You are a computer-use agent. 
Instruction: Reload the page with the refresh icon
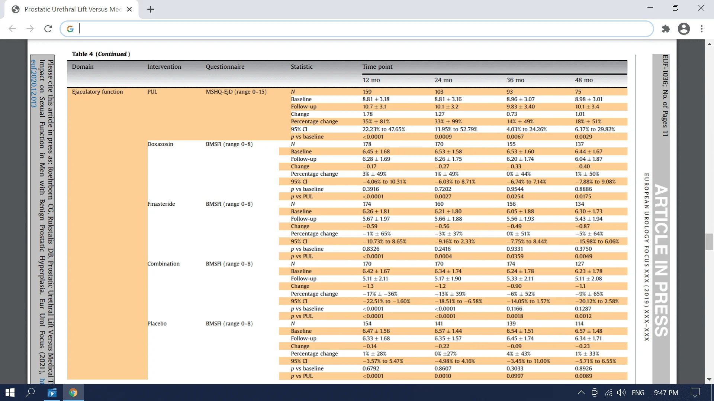(48, 29)
